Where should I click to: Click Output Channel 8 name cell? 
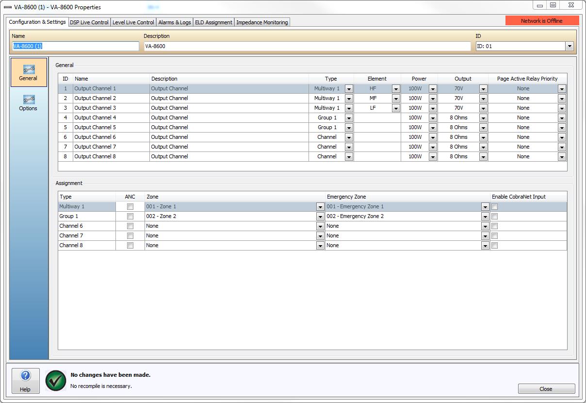coord(111,157)
